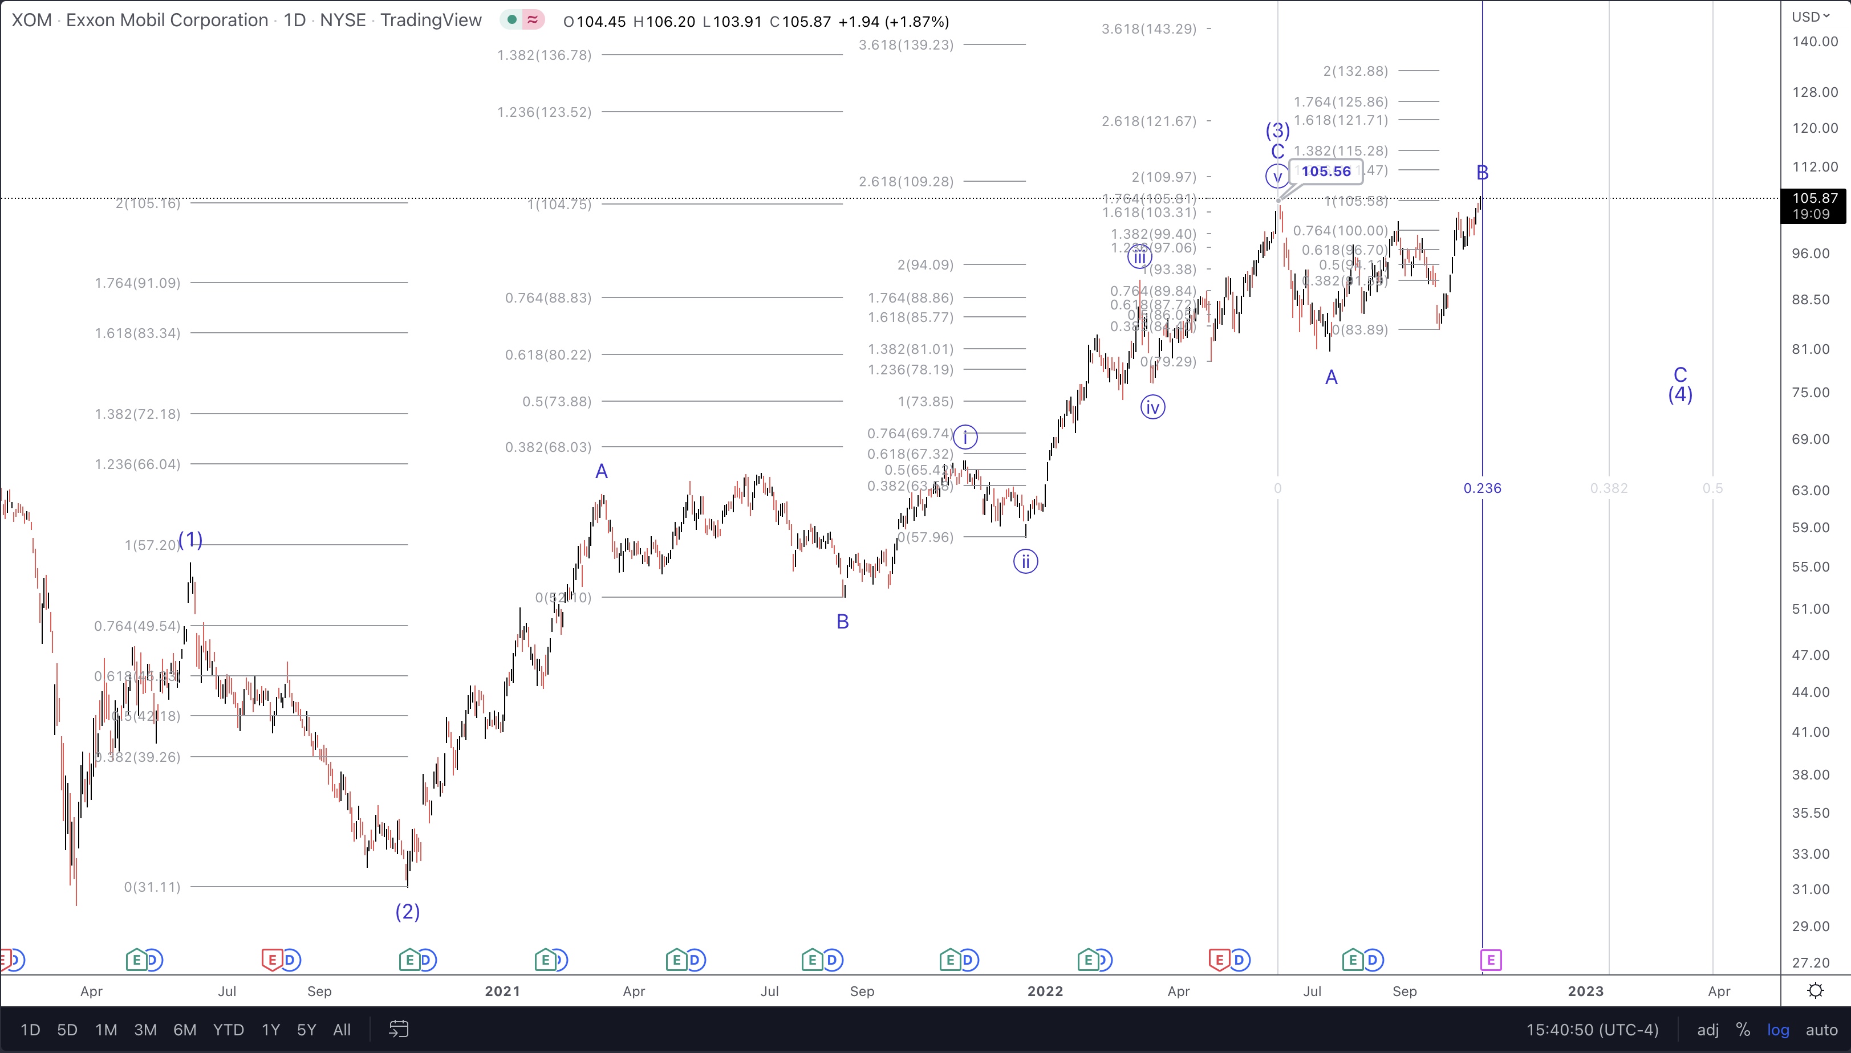This screenshot has width=1851, height=1053.
Task: Open dividend marker between Apr and Jul 2021
Action: 695,960
